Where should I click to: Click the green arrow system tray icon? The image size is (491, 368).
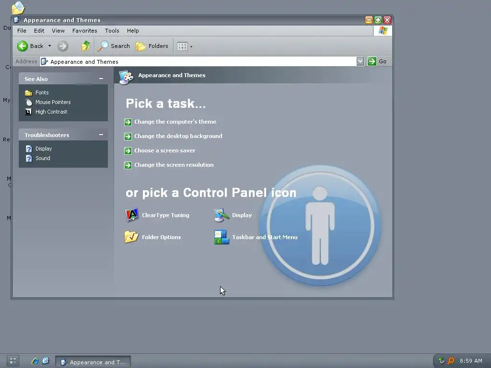pyautogui.click(x=442, y=361)
